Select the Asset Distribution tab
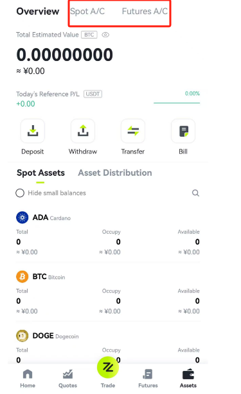Image resolution: width=241 pixels, height=394 pixels. tap(115, 173)
